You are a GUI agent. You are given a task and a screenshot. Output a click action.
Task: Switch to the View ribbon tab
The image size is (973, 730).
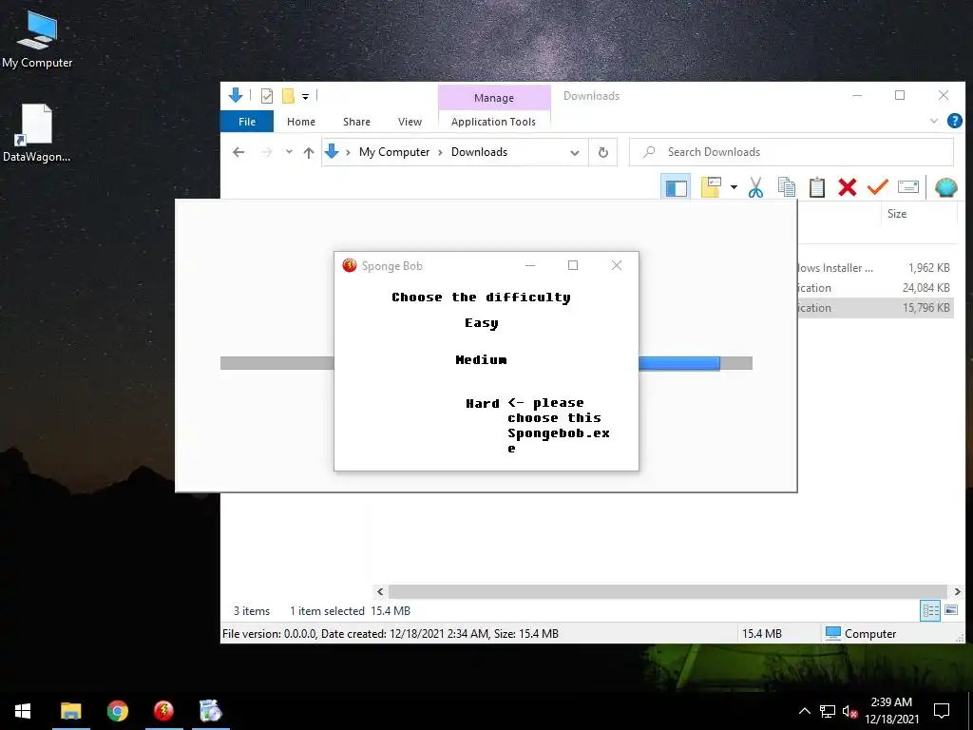(x=410, y=122)
